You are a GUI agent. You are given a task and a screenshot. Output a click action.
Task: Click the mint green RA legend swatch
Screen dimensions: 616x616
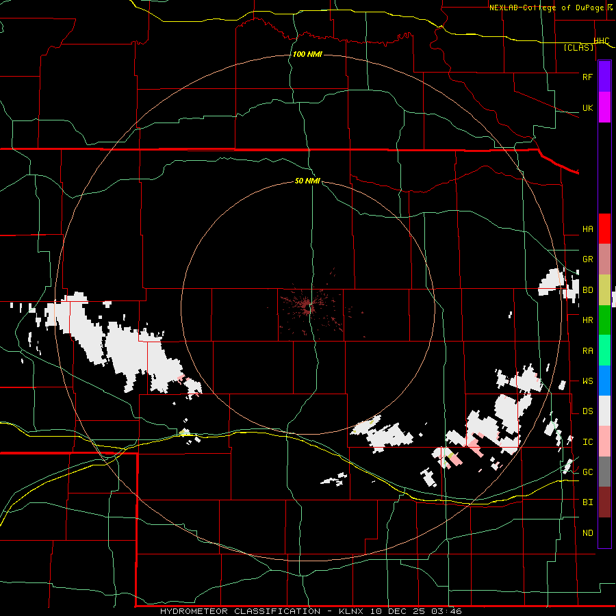604,350
